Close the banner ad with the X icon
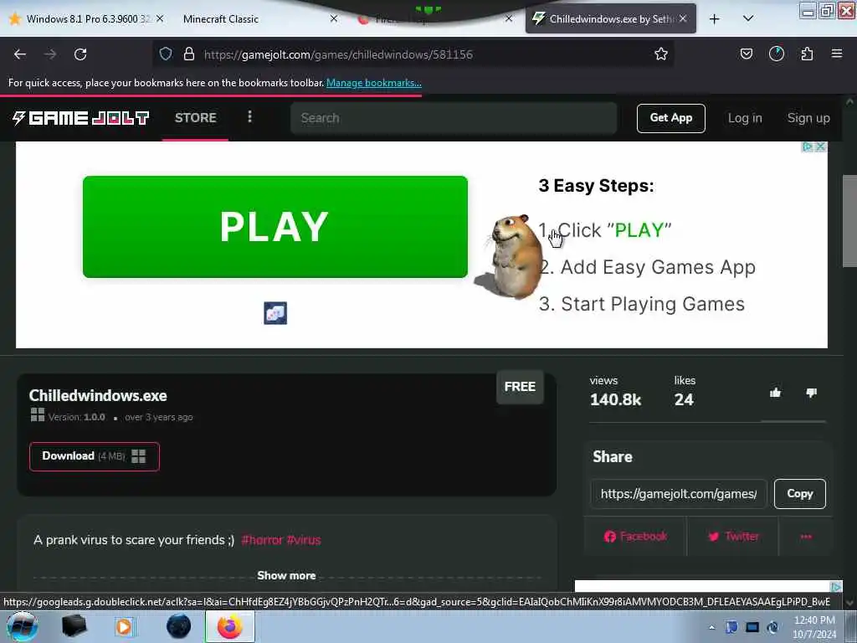 (x=820, y=147)
